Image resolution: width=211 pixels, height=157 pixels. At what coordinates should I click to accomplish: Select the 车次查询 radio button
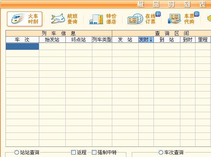161,153
